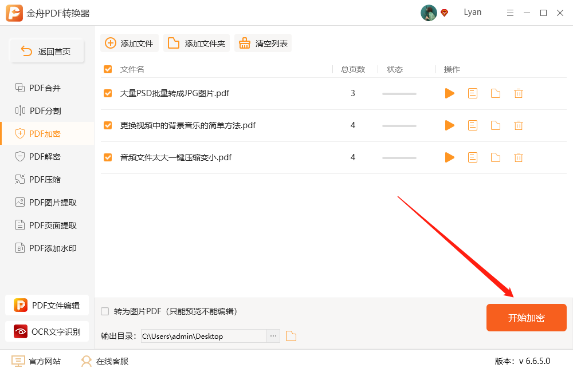Start conversion for 大量PSD批量转成JPG图片.pdf

click(449, 93)
